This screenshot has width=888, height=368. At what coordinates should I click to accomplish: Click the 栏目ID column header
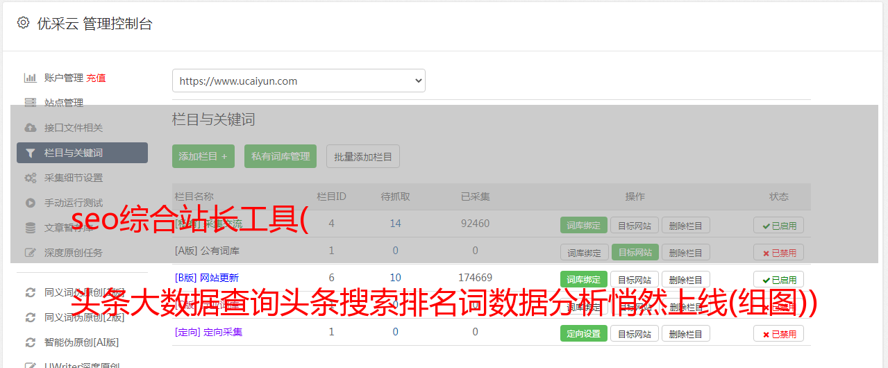point(331,196)
